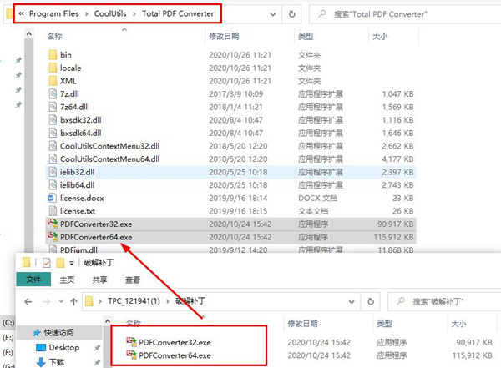Select the 7z64.dll file icon
The height and width of the screenshot is (368, 501).
point(53,107)
